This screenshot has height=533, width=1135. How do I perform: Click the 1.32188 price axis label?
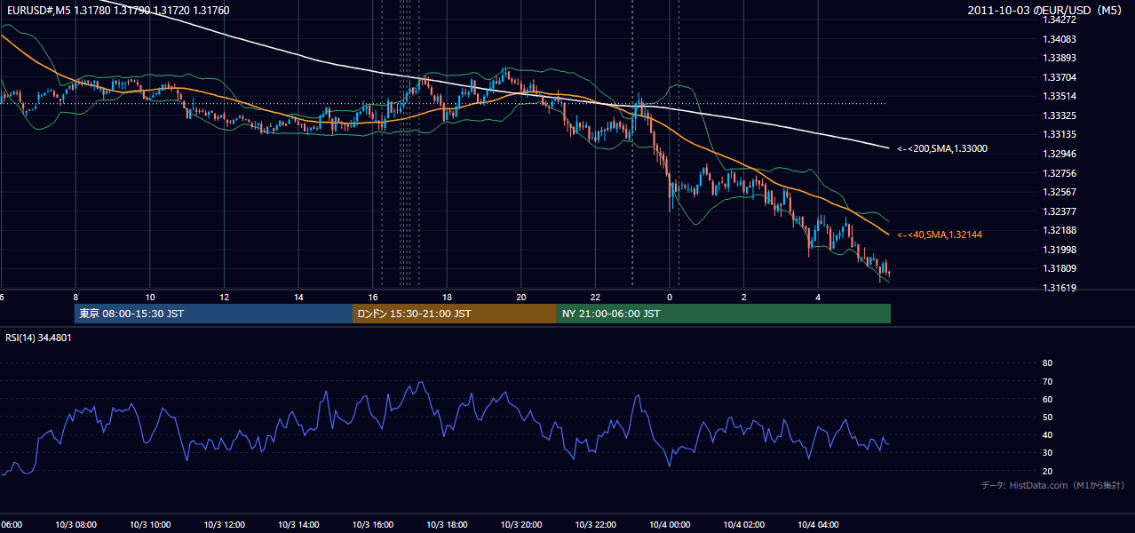tap(1059, 230)
